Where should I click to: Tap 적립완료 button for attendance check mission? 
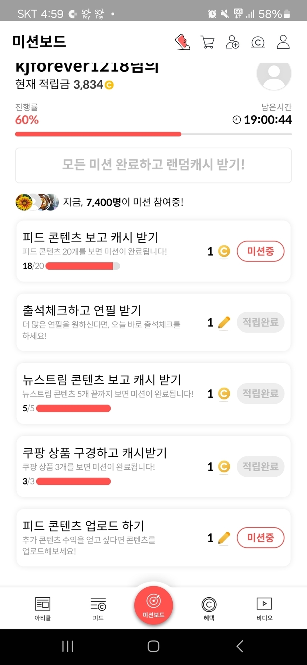coord(260,322)
